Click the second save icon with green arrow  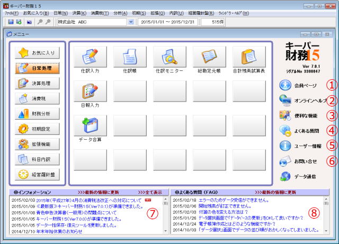(19, 22)
